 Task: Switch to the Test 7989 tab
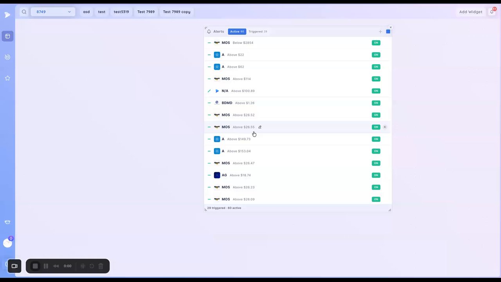[x=146, y=12]
